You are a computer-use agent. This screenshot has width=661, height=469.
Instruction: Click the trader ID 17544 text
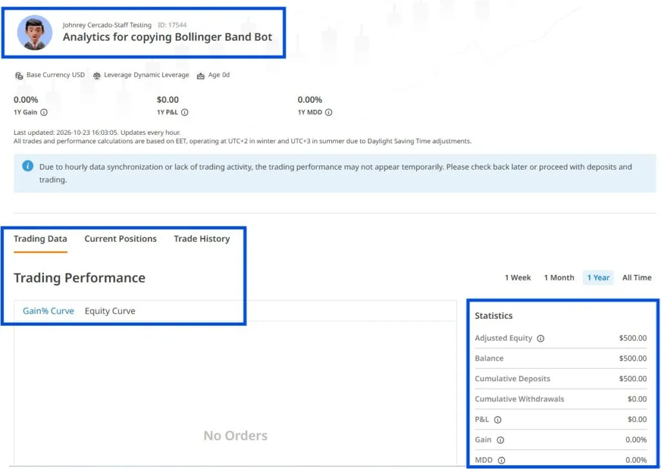tap(172, 25)
